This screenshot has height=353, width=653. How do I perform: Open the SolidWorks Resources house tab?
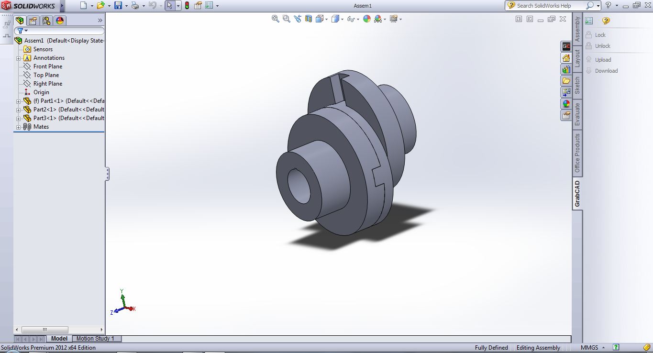pyautogui.click(x=566, y=58)
